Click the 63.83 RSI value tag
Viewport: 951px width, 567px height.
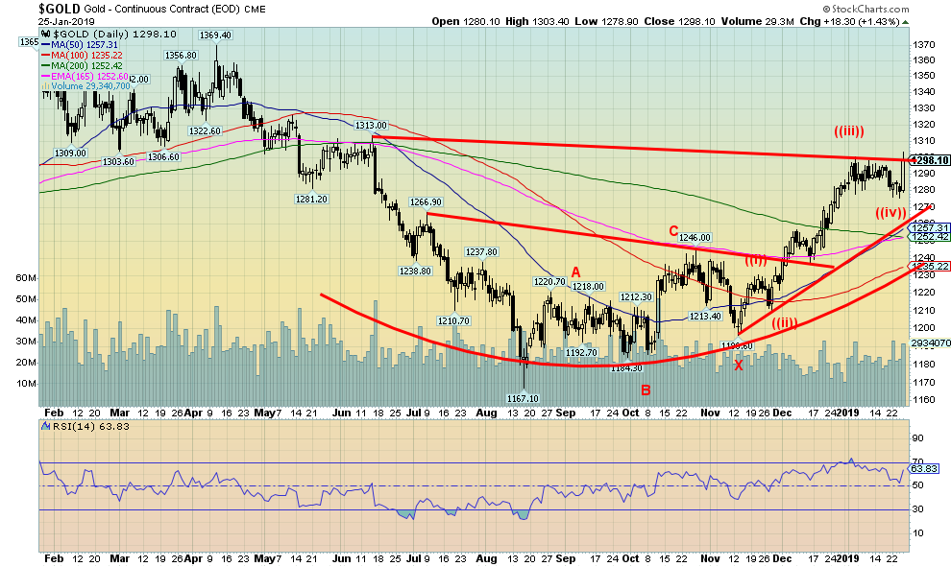[924, 469]
